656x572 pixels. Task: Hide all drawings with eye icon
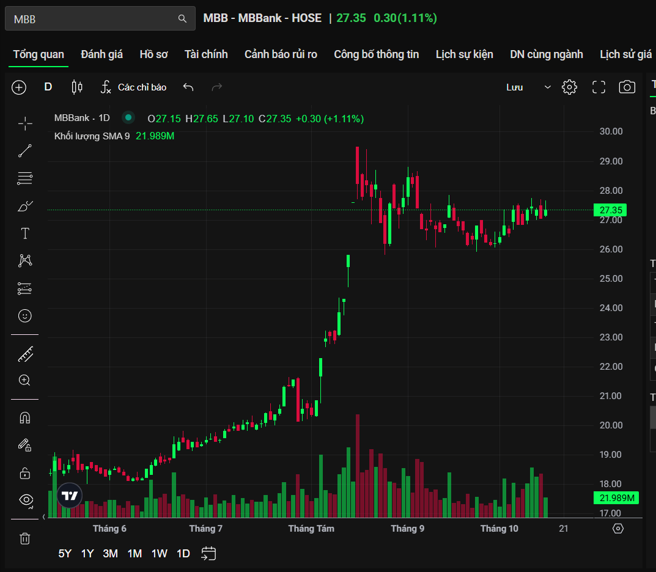pos(25,500)
